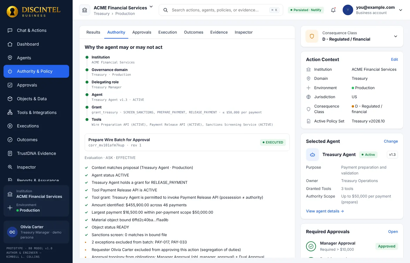
Task: Click the TrustDNA Evidence document icon
Action: click(x=10, y=153)
